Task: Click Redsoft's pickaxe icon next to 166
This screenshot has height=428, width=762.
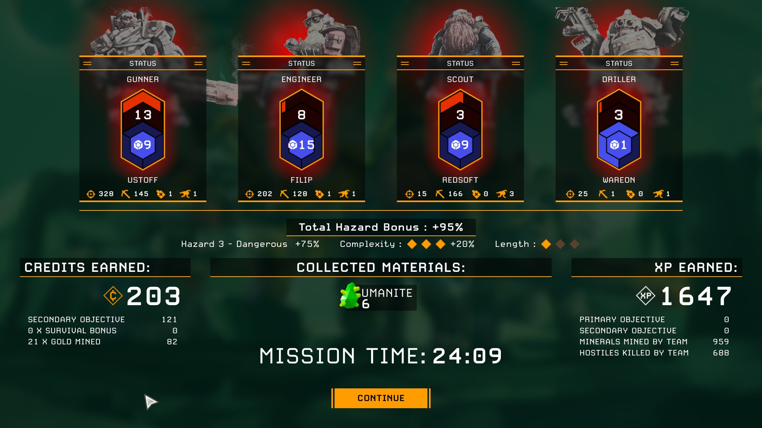Action: click(x=440, y=194)
